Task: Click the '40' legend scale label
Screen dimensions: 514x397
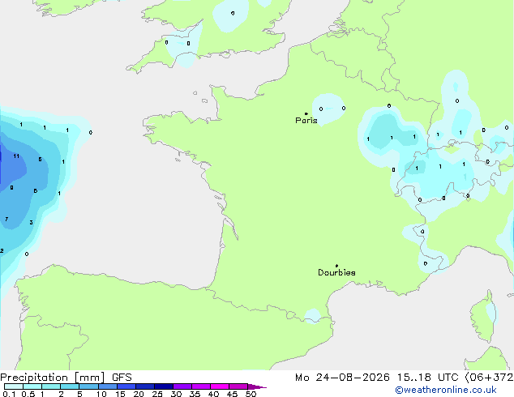Action: 213,394
